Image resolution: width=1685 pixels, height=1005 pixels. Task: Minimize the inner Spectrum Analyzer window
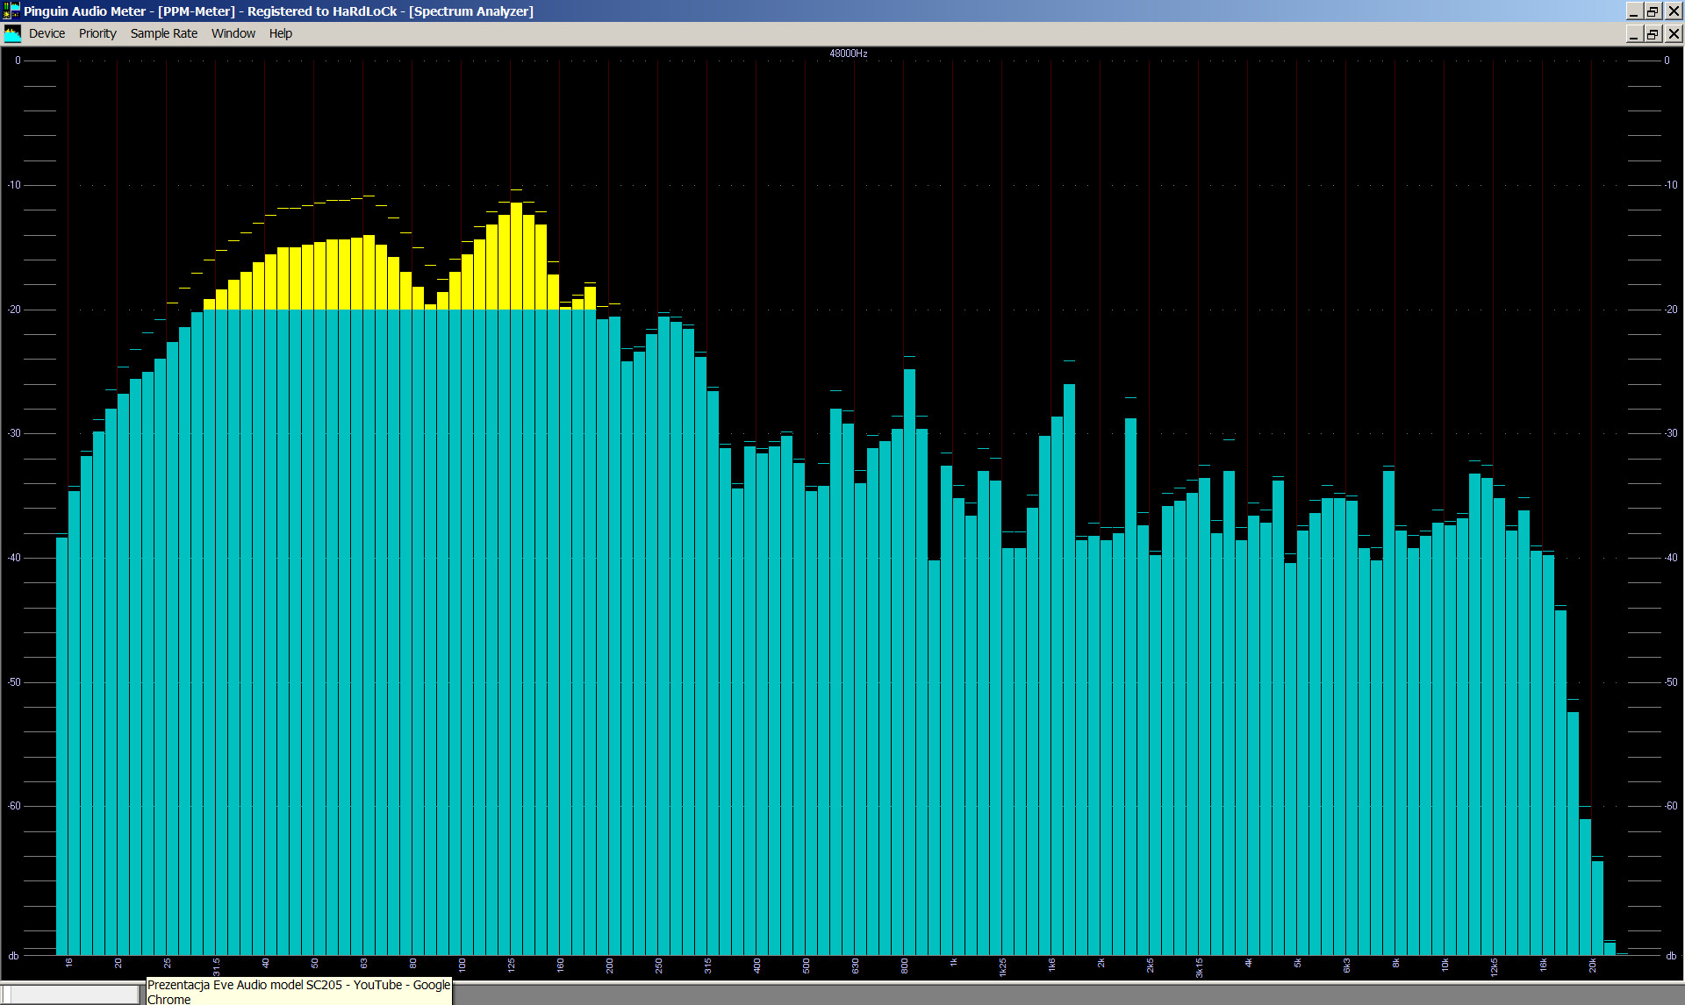[1633, 33]
